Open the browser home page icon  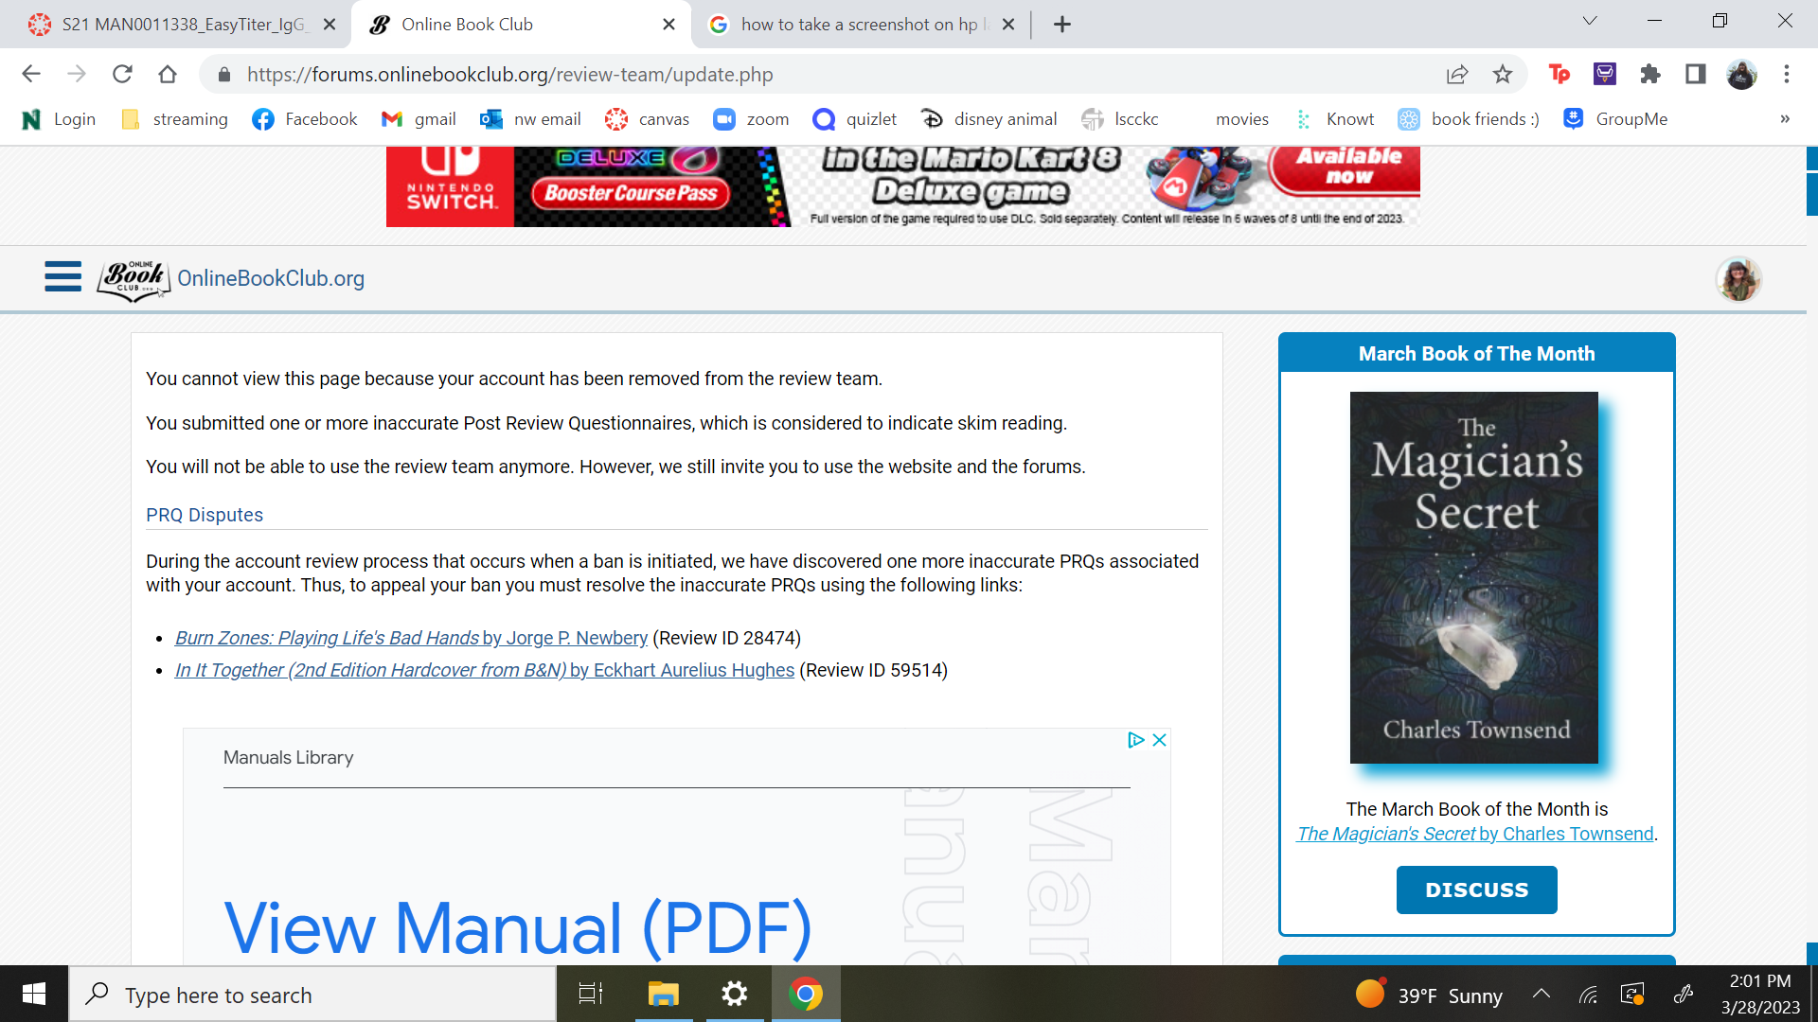pyautogui.click(x=168, y=74)
